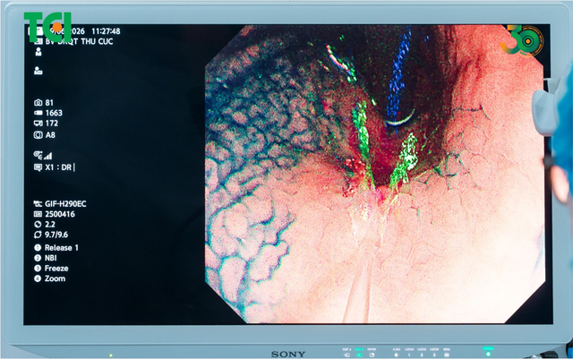Click the number 4 circle before Zoom
The image size is (573, 359).
tap(38, 278)
